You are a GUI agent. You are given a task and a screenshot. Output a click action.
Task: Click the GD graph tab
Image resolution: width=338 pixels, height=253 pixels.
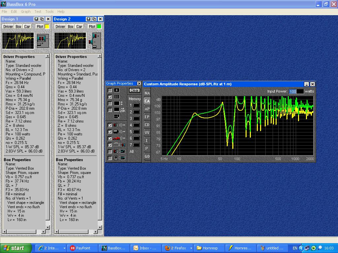147,156
